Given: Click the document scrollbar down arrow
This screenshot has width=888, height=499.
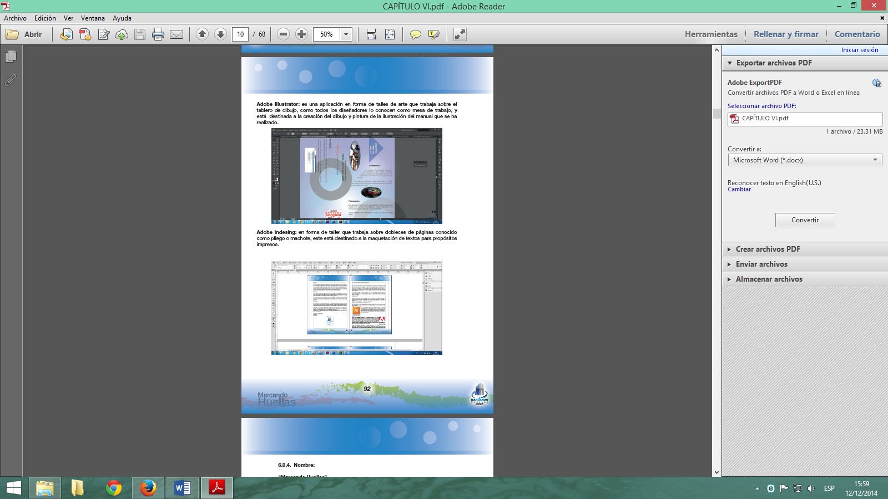Looking at the screenshot, I should pyautogui.click(x=717, y=472).
